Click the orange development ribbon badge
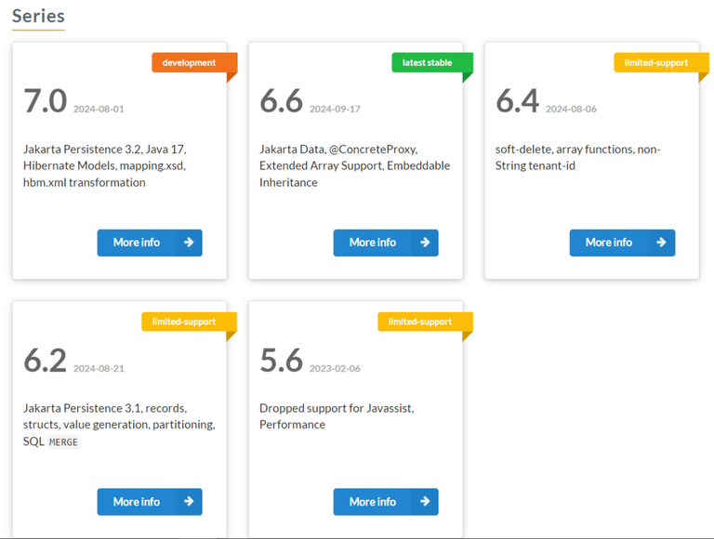The height and width of the screenshot is (539, 714). (194, 63)
